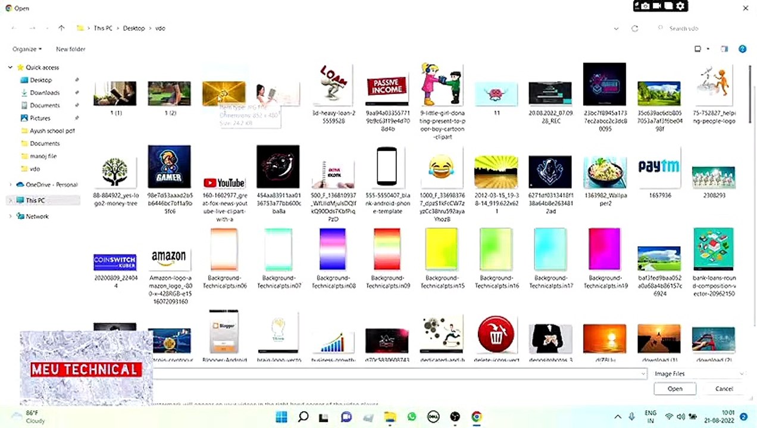Select the image named 11
Viewport: 757px width, 428px height.
tap(496, 94)
